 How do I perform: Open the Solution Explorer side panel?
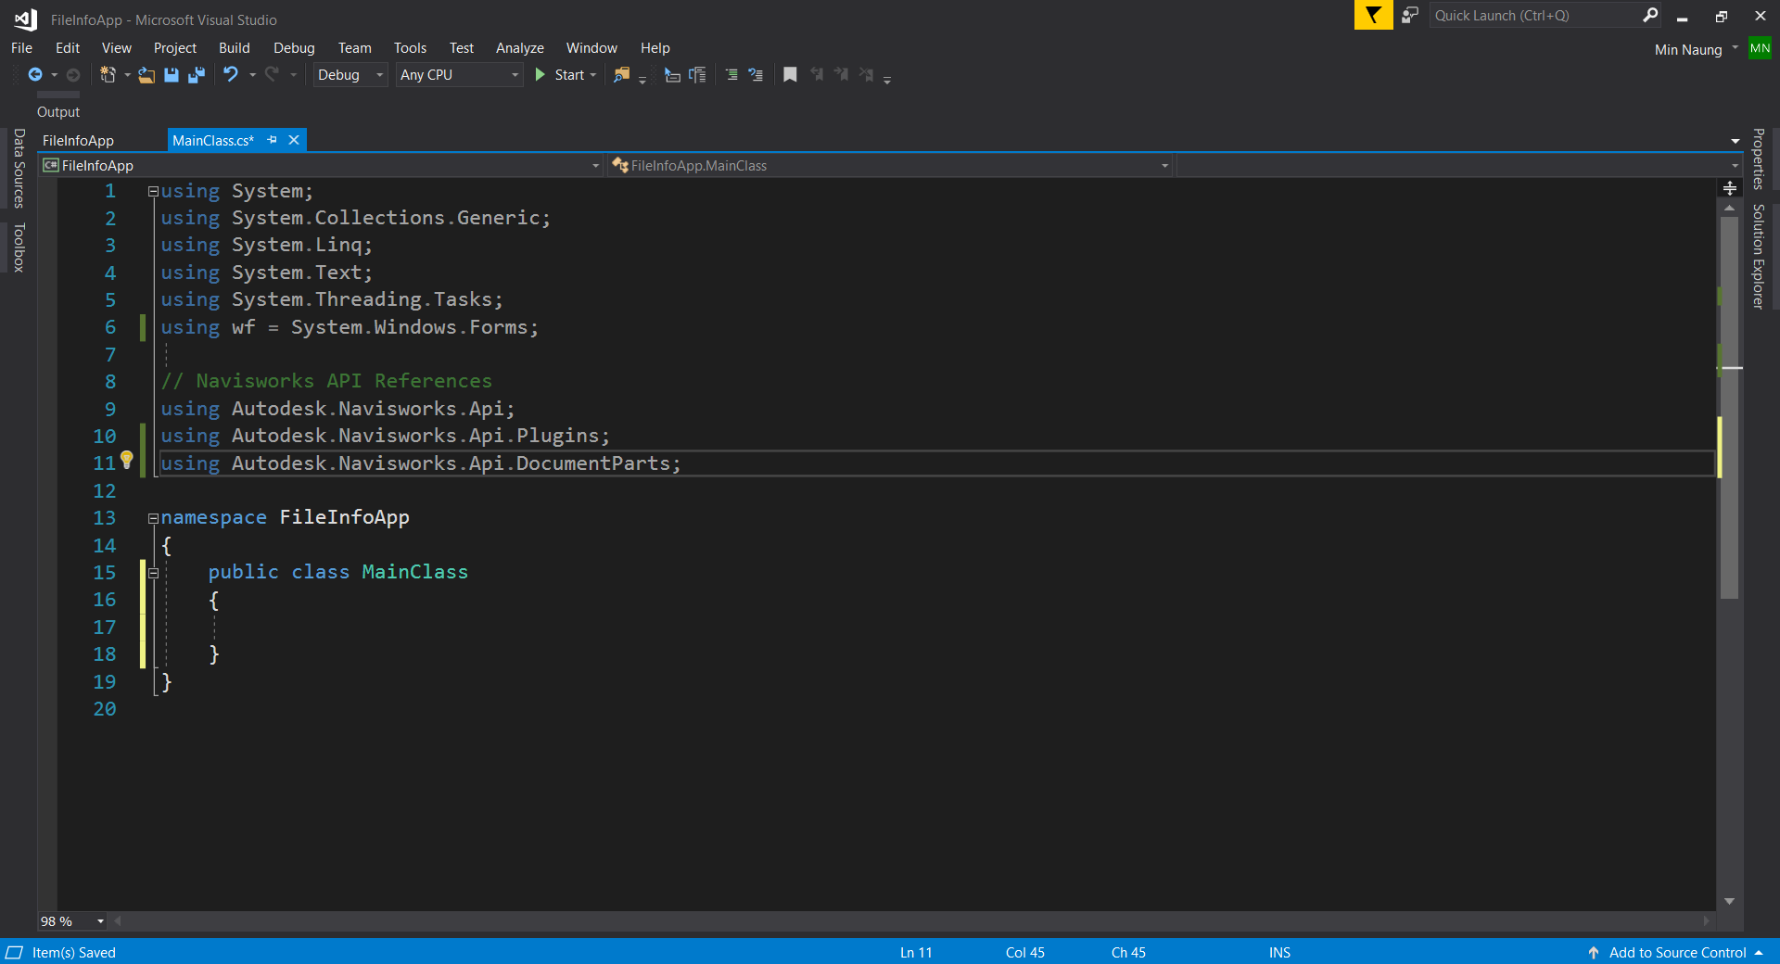coord(1759,250)
